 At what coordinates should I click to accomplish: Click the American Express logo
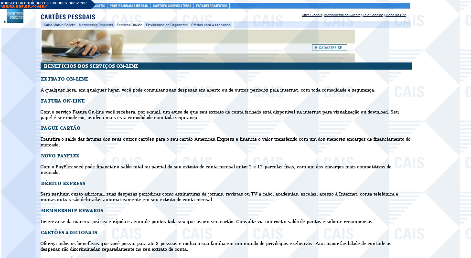click(15, 17)
